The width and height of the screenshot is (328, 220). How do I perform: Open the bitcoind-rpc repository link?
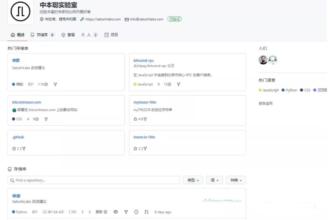144,60
